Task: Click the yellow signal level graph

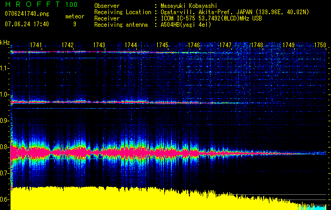Action: tap(132, 198)
